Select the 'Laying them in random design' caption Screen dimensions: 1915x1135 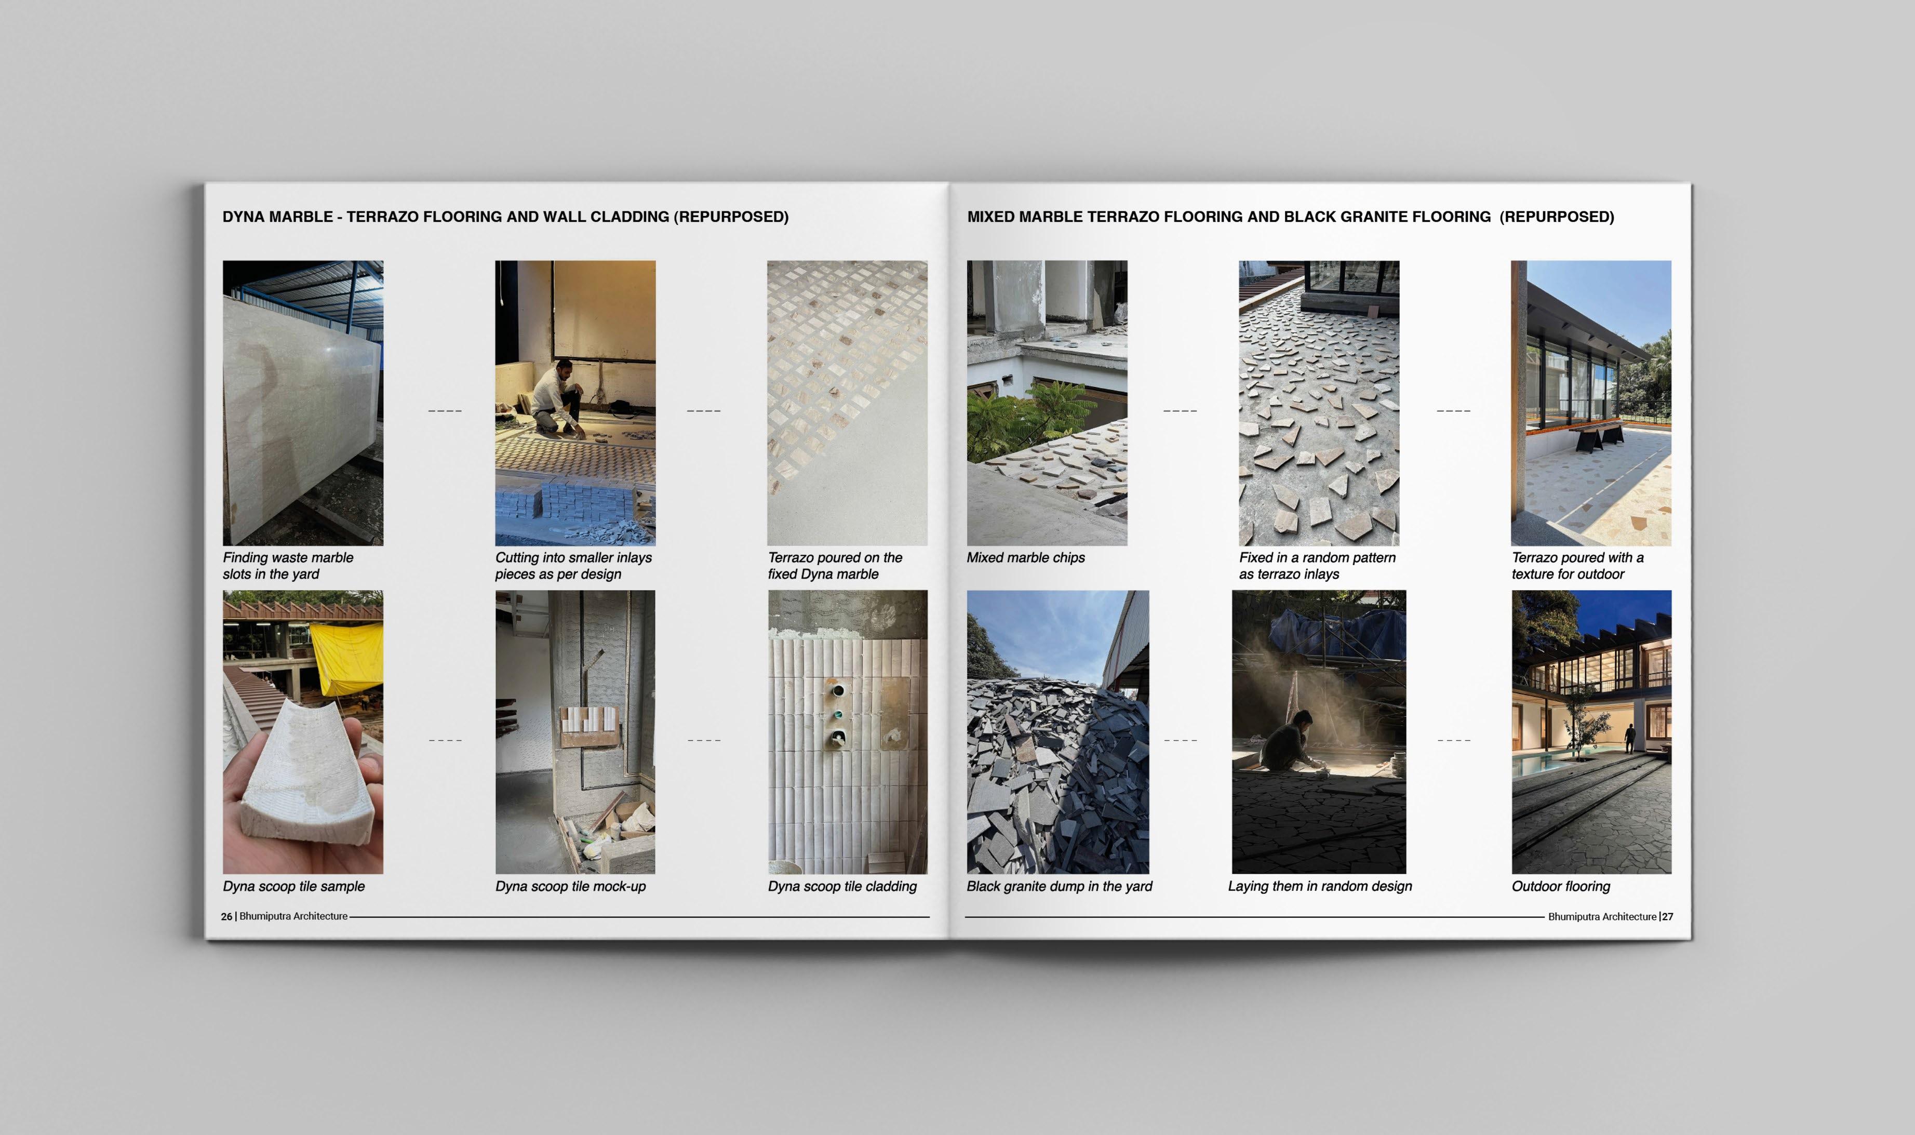1319,886
